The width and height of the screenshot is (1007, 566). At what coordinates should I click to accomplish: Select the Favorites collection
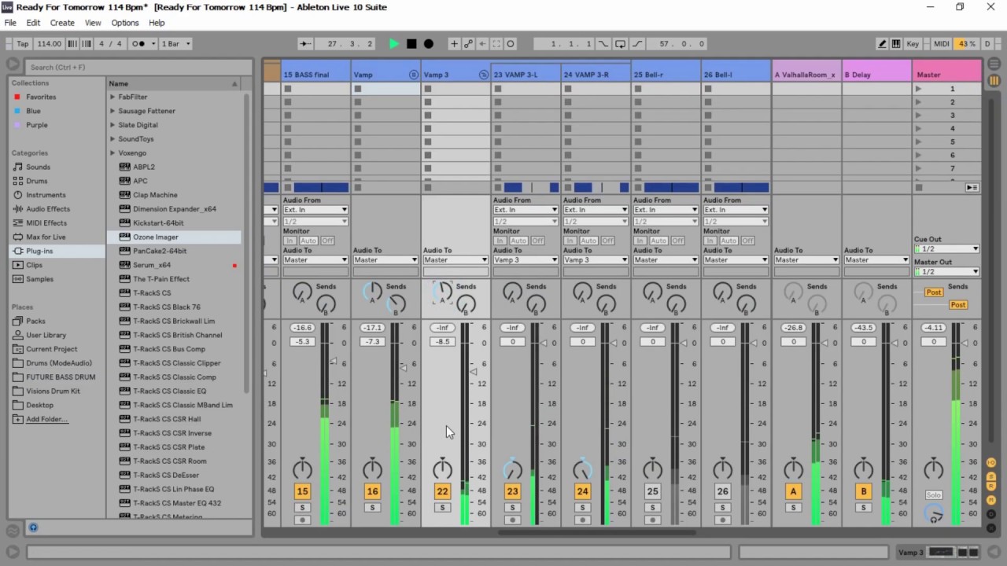click(41, 97)
